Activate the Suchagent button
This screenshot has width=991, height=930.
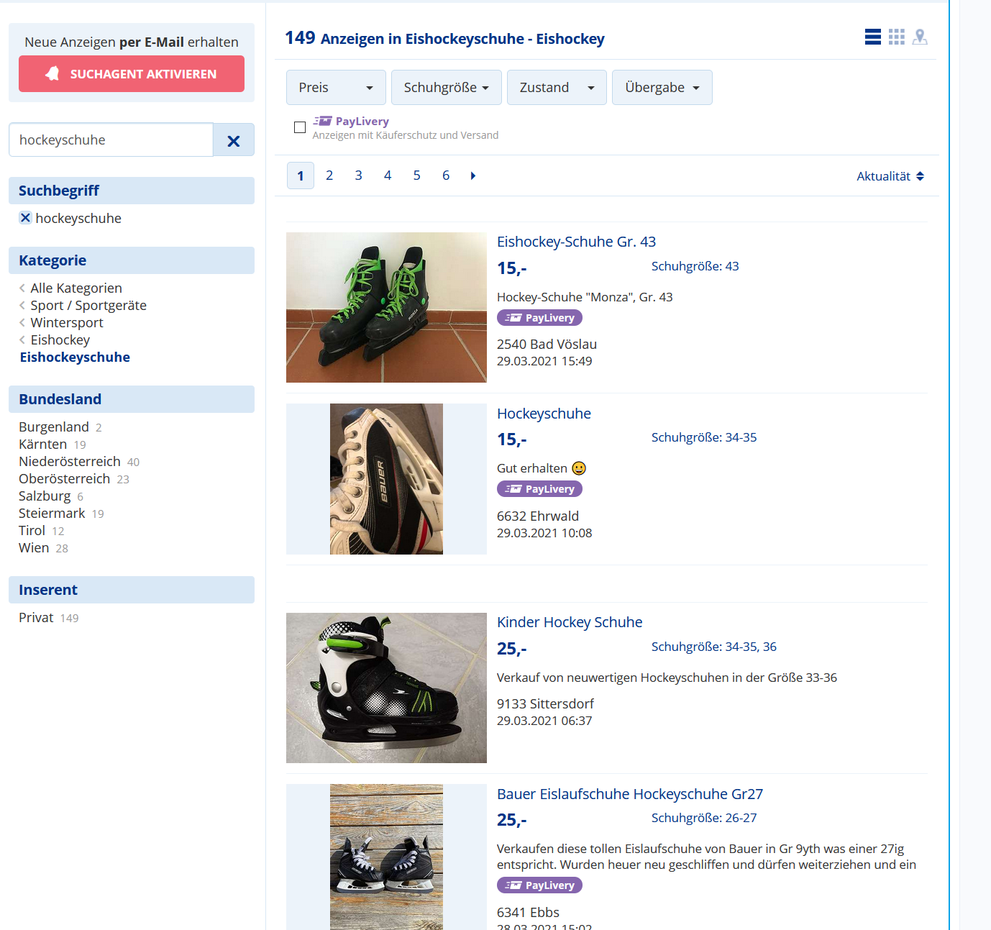click(132, 74)
